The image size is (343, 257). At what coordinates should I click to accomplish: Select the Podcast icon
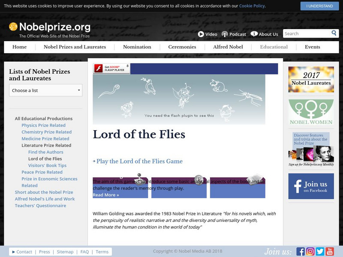(x=224, y=34)
